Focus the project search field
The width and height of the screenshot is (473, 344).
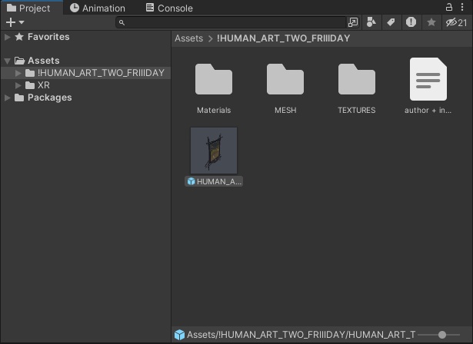click(x=231, y=22)
